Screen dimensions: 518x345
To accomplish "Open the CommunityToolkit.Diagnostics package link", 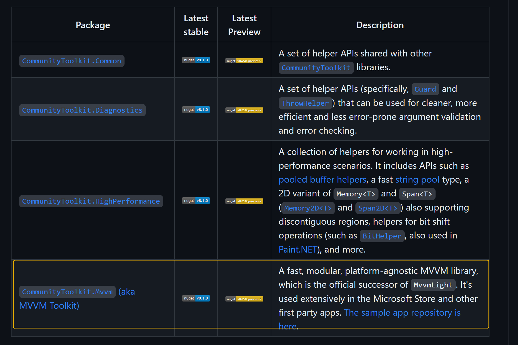I will pos(82,110).
